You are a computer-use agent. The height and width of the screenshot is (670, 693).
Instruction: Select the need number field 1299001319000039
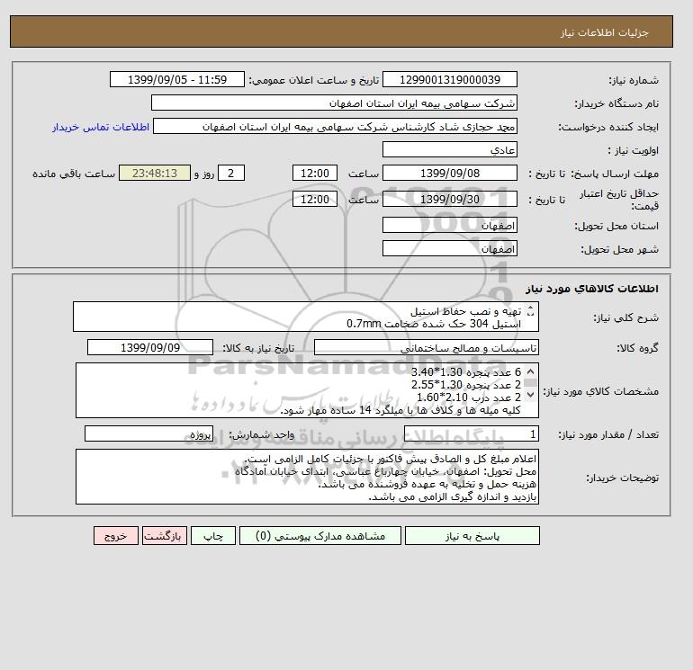[449, 79]
